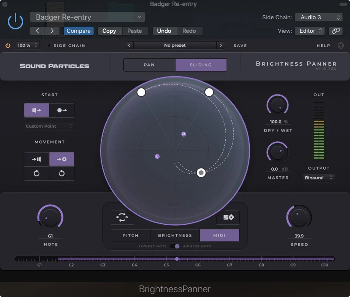The width and height of the screenshot is (350, 297).
Task: Select the R speaker marker in panner
Action: 183,134
